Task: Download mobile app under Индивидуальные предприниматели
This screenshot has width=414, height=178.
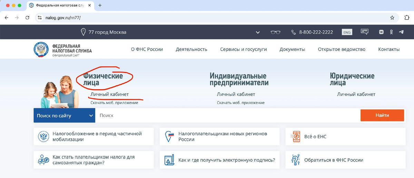Action: click(x=241, y=103)
